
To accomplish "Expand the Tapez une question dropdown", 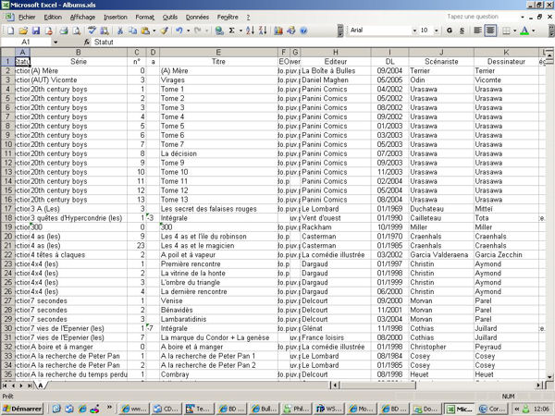I will point(523,17).
